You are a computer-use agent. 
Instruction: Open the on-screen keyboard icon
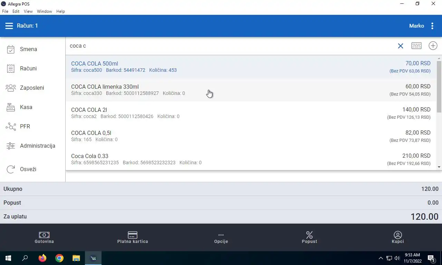(416, 46)
